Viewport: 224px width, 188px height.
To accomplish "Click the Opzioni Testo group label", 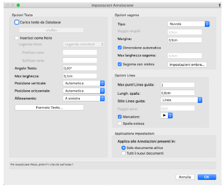I will tap(22, 15).
